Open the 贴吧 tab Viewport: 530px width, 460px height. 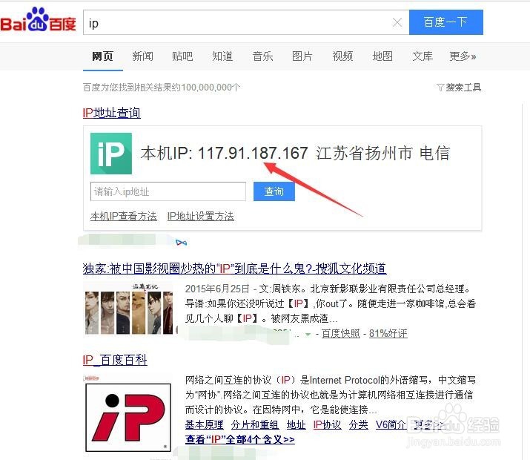(x=182, y=56)
